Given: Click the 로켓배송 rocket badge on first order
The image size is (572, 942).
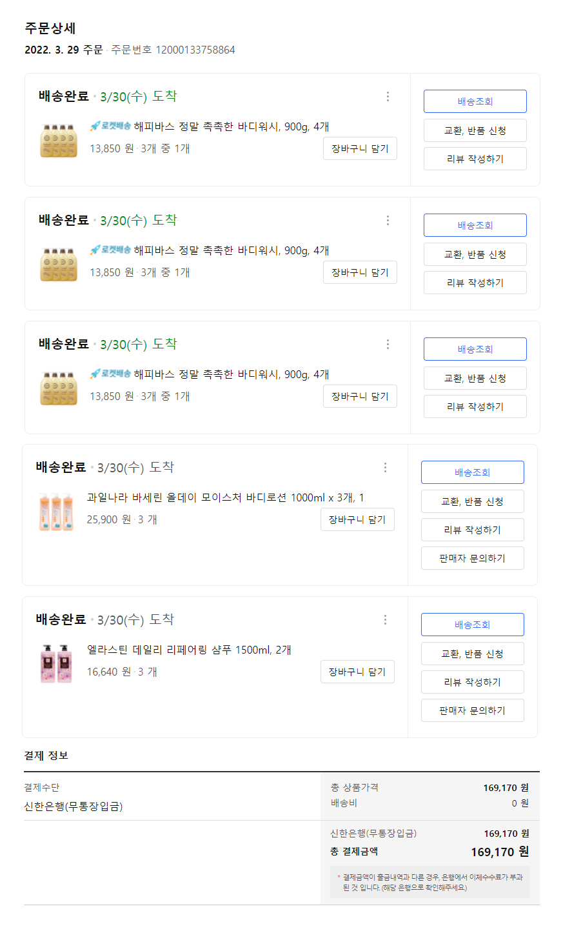Looking at the screenshot, I should point(110,126).
